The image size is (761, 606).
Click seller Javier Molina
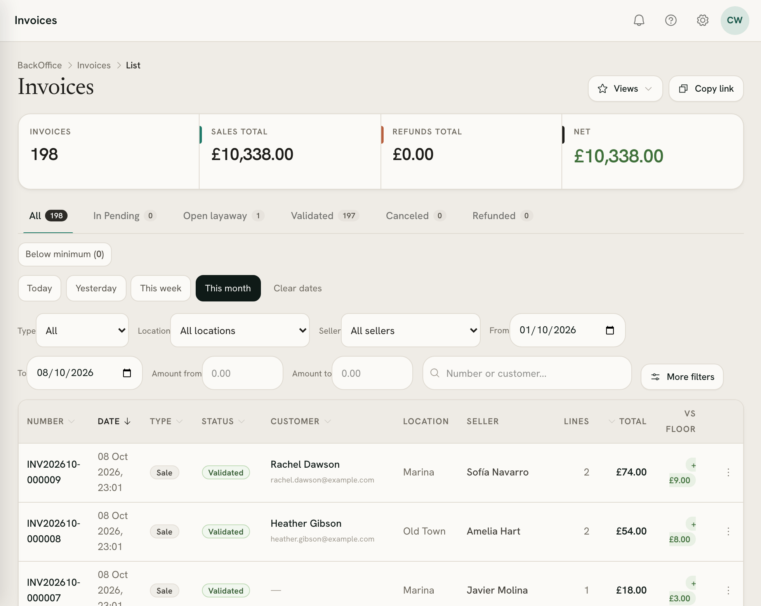click(x=497, y=590)
